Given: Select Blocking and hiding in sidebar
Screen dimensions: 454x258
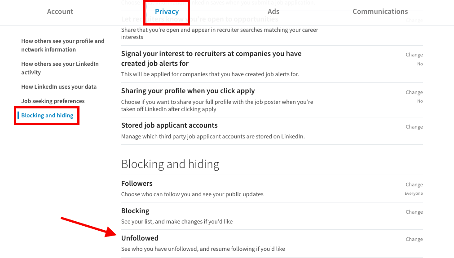Looking at the screenshot, I should tap(47, 116).
